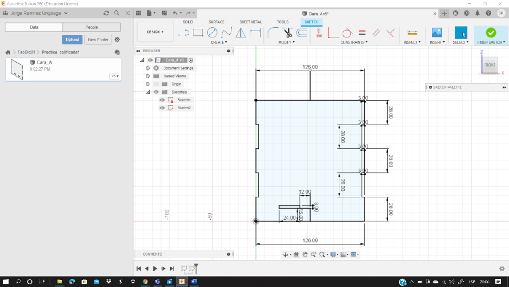Image resolution: width=509 pixels, height=287 pixels.
Task: Open the DESIGN workspace dropdown
Action: coord(155,32)
